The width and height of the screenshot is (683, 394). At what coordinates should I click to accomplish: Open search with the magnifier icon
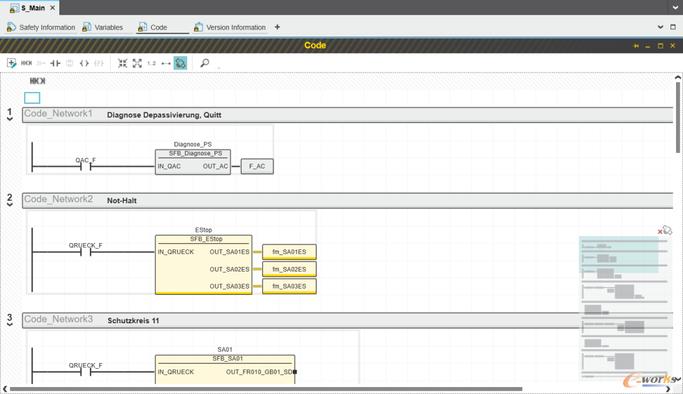[204, 63]
